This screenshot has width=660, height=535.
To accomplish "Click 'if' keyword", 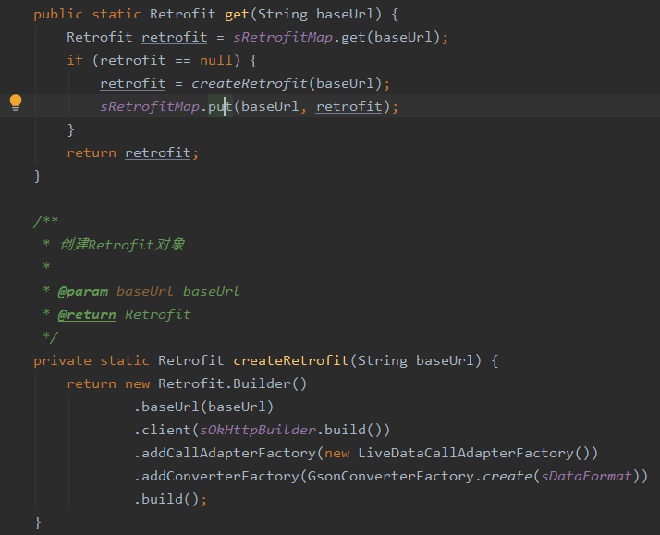I will click(75, 61).
